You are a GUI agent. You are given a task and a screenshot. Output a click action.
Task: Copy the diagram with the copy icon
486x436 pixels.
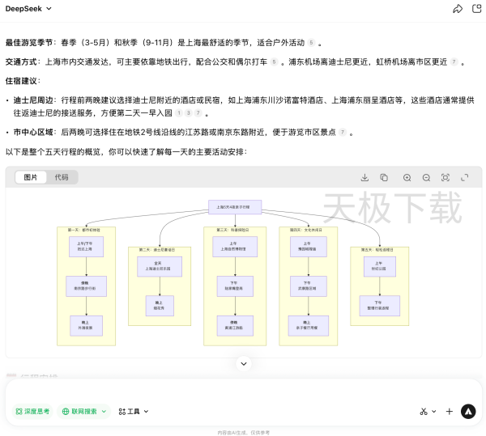[384, 177]
